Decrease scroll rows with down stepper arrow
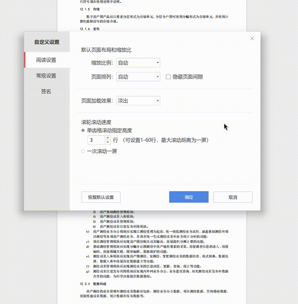Image resolution: width=298 pixels, height=304 pixels. (108, 142)
